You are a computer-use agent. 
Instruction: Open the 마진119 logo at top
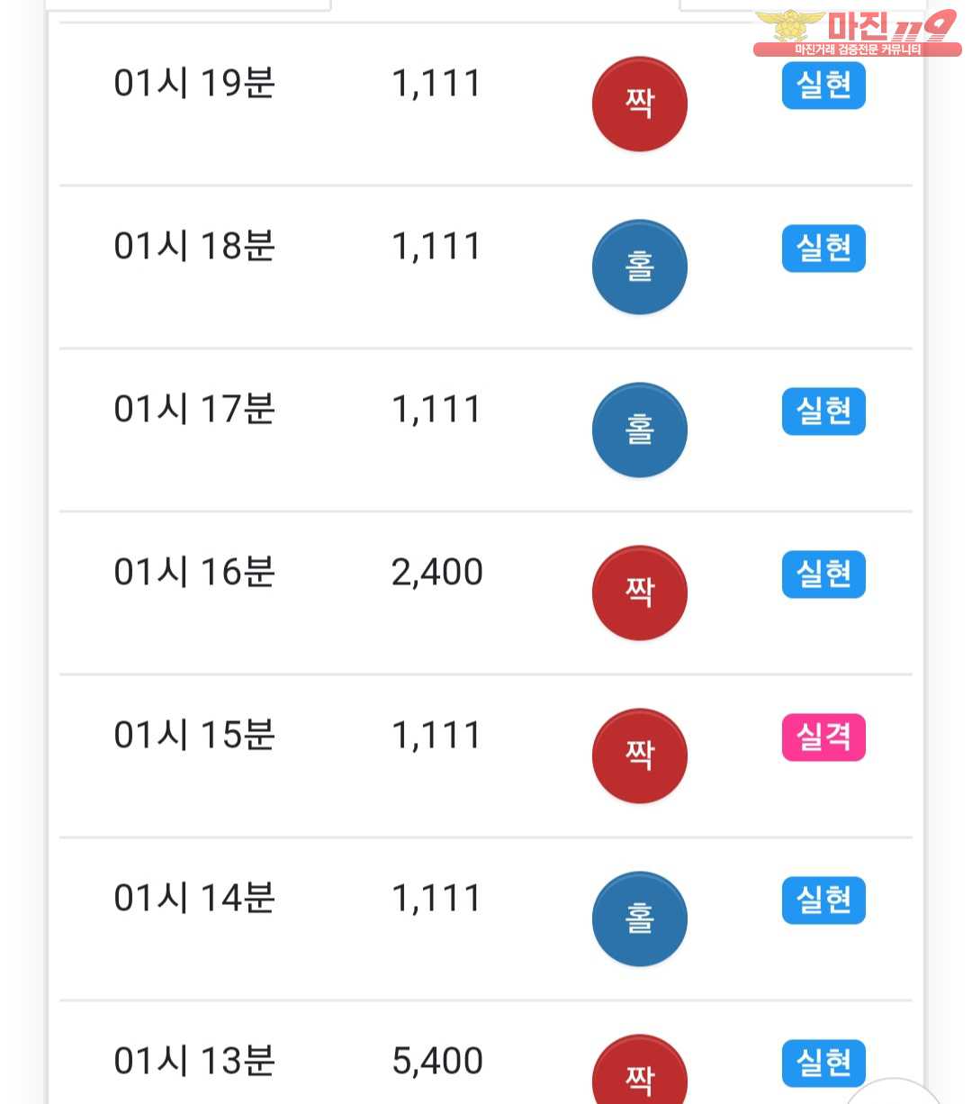click(x=856, y=33)
